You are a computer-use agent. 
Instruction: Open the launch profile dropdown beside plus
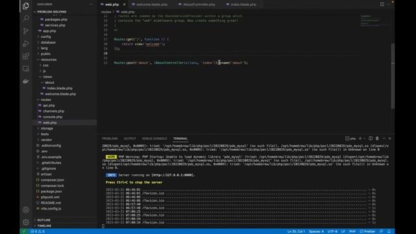365,138
